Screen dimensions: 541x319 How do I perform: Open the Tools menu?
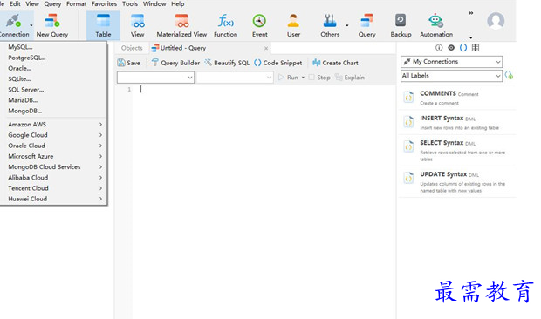pyautogui.click(x=130, y=3)
